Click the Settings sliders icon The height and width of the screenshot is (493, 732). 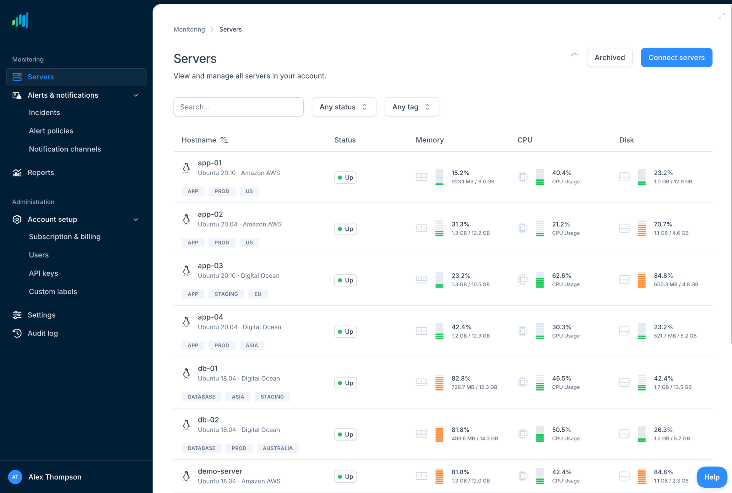17,315
